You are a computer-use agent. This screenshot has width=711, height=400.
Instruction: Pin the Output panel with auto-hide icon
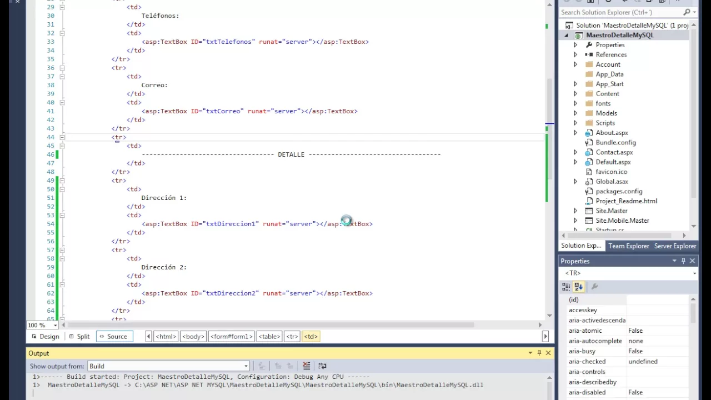(539, 353)
